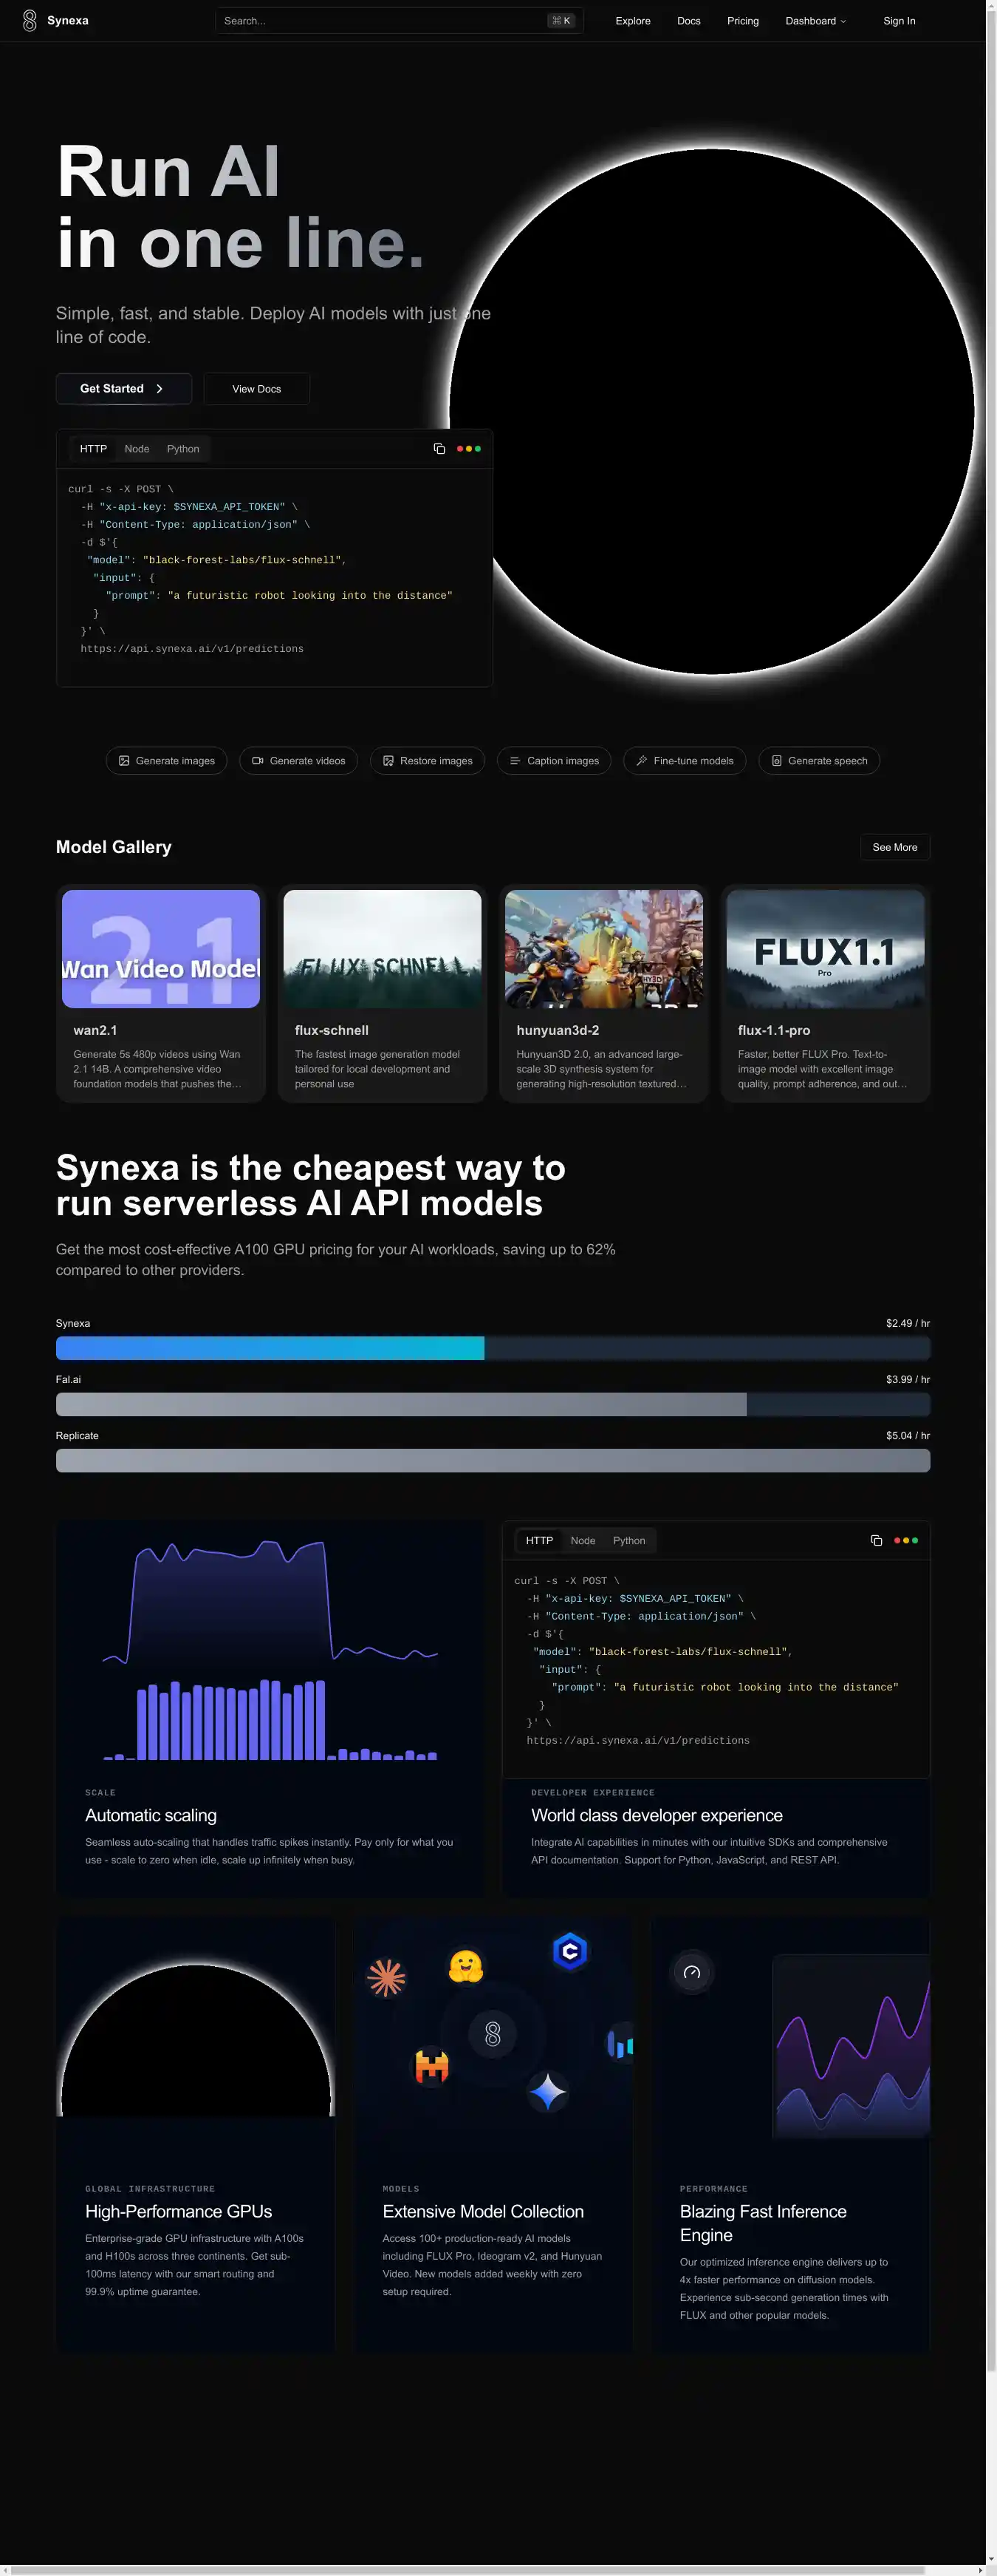Copy the lower code example using the copy icon

pyautogui.click(x=876, y=1541)
